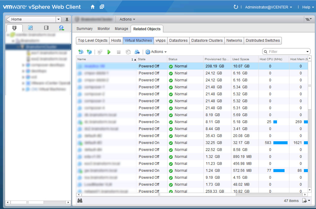Create a new virtual machine icon
The width and height of the screenshot is (316, 209).
point(81,52)
